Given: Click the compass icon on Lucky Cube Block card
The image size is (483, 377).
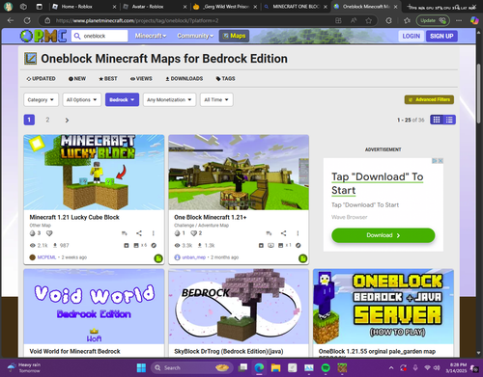Looking at the screenshot, I should click(x=154, y=245).
